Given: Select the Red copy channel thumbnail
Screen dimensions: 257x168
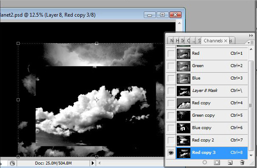Looking at the screenshot, I should click(184, 103).
